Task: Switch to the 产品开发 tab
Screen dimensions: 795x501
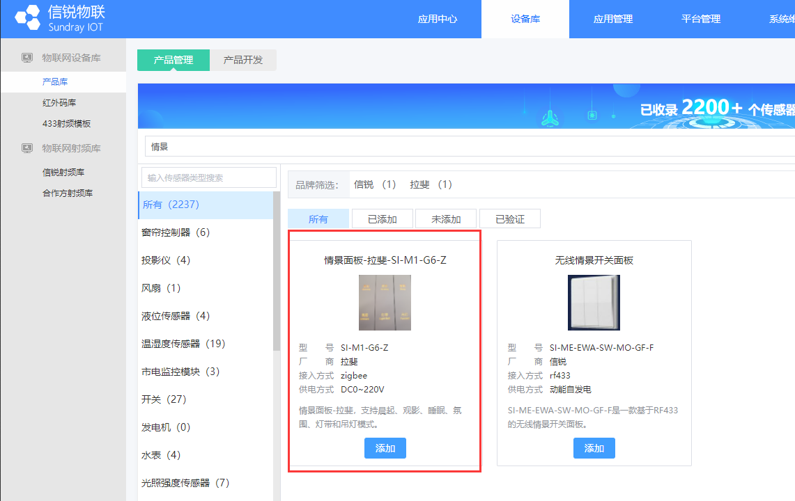Action: point(243,61)
